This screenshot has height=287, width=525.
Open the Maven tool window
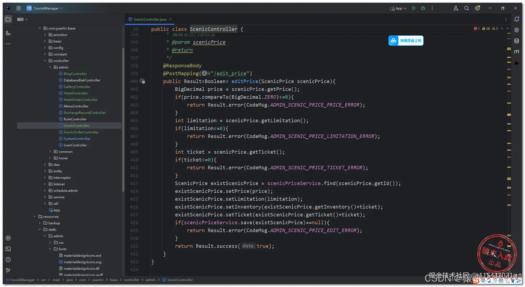(x=517, y=51)
